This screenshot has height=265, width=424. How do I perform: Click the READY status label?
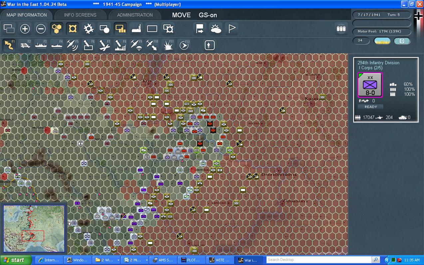click(x=371, y=107)
